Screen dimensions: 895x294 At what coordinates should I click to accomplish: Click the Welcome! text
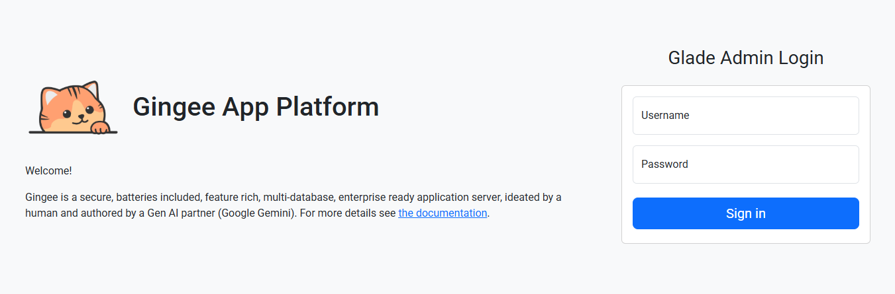click(48, 171)
